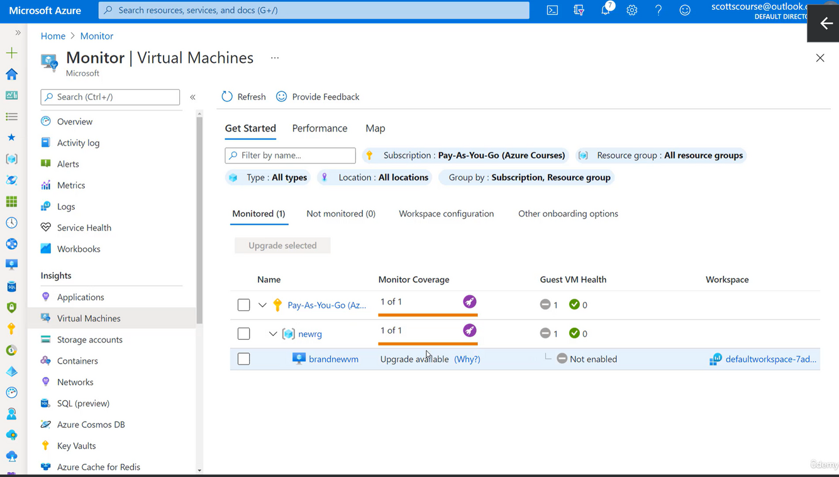Click the (Why?) link
This screenshot has width=839, height=477.
467,359
